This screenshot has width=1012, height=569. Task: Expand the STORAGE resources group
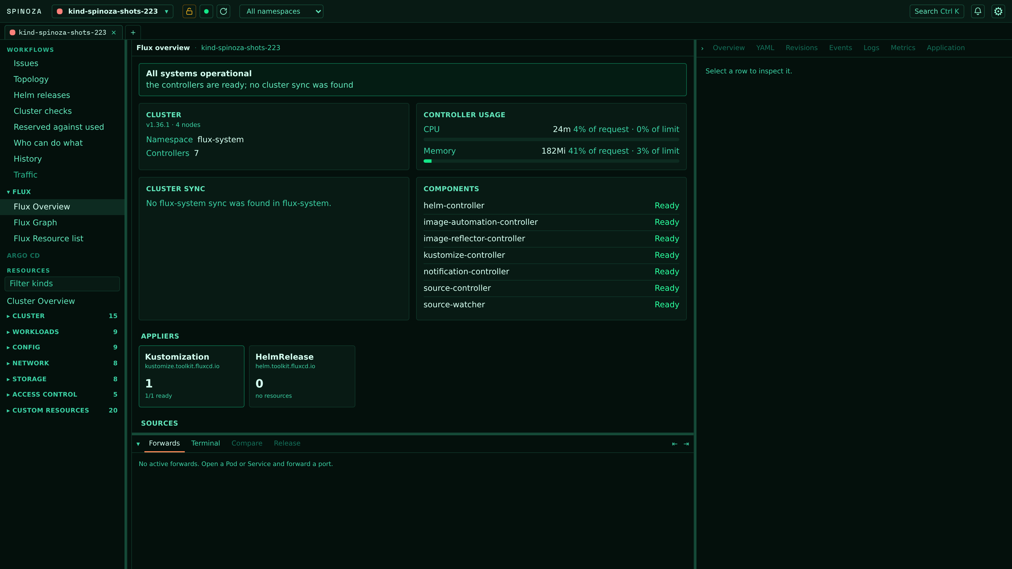point(62,379)
